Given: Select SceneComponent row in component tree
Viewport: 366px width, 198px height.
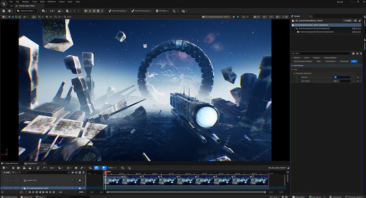Looking at the screenshot, I should point(326,29).
